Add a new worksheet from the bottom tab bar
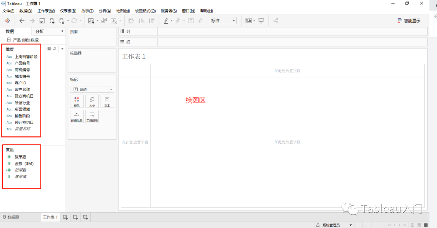 click(x=65, y=218)
